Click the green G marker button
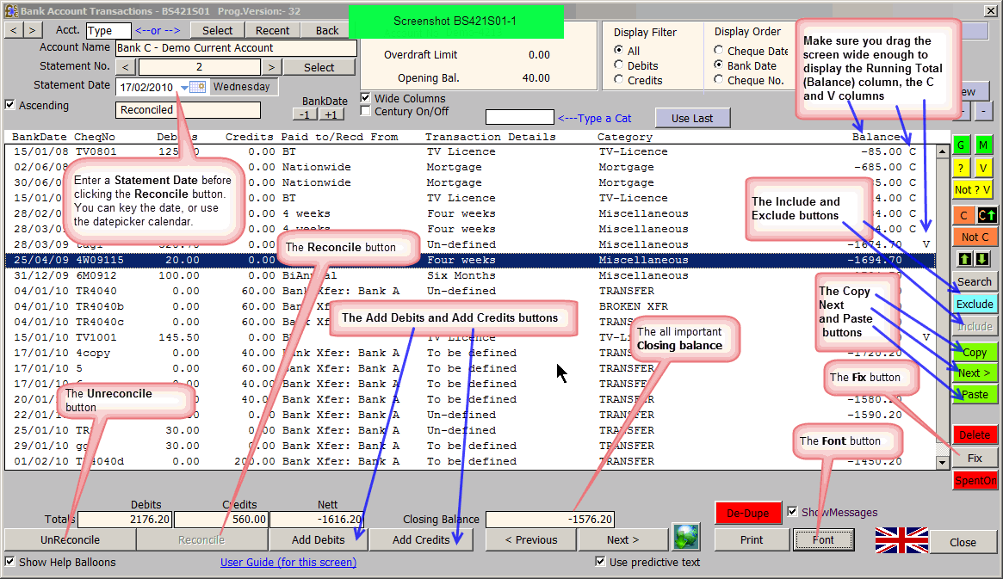 pyautogui.click(x=961, y=145)
